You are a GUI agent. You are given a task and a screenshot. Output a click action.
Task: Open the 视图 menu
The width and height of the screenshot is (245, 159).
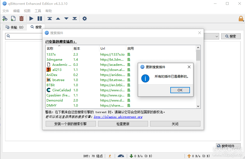(x=27, y=11)
